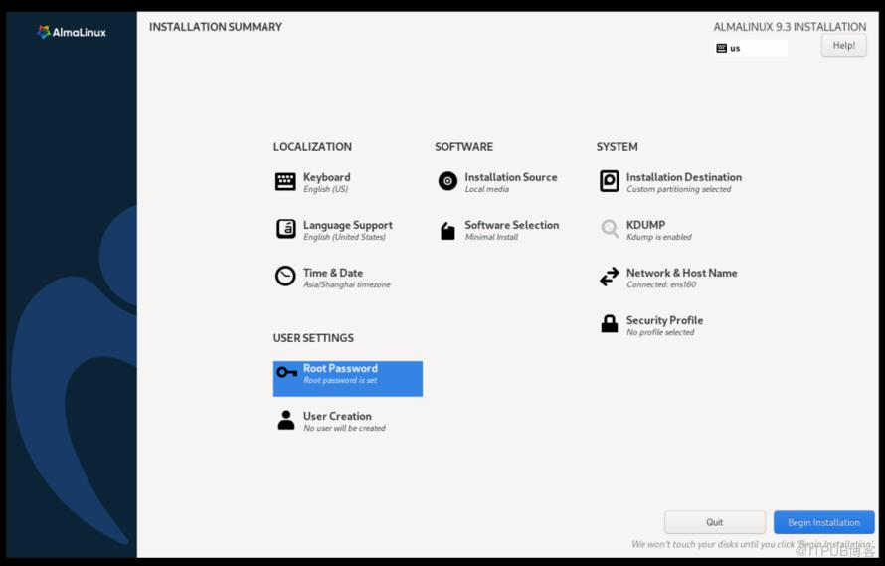Screen dimensions: 885x566
Task: Open Language Support settings label
Action: point(348,225)
